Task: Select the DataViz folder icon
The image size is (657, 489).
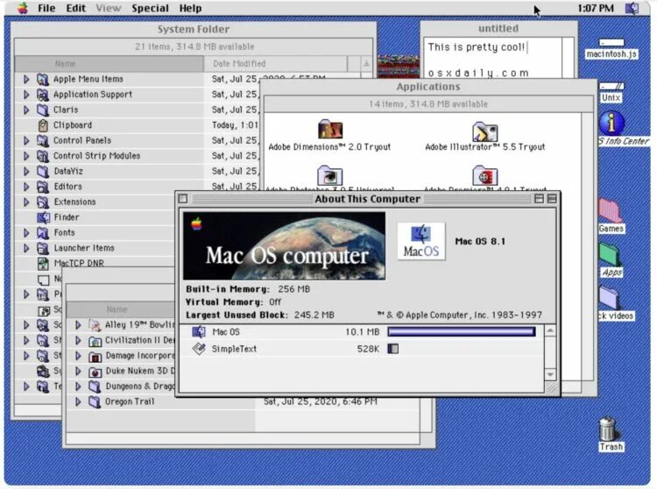Action: coord(43,172)
